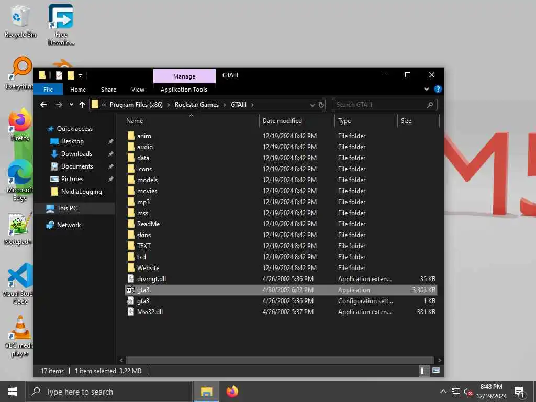Click the Search GTAIII input box
This screenshot has width=536, height=402.
point(384,105)
